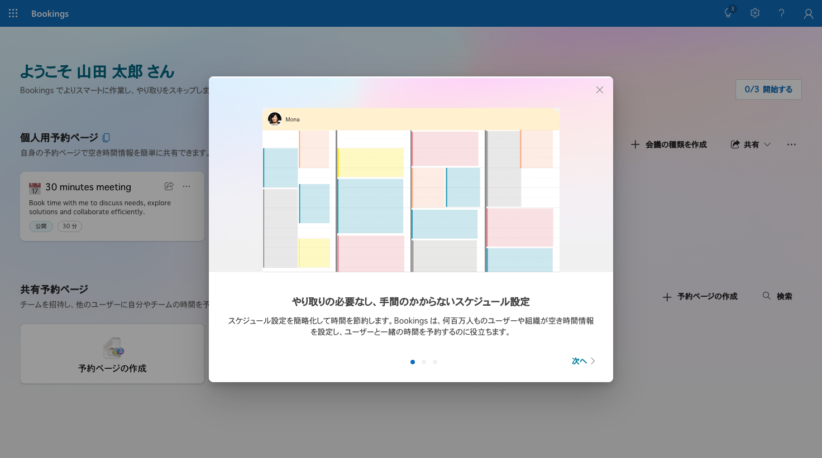This screenshot has width=822, height=458.
Task: Click the 予約ページの作成 dashed card
Action: [112, 354]
